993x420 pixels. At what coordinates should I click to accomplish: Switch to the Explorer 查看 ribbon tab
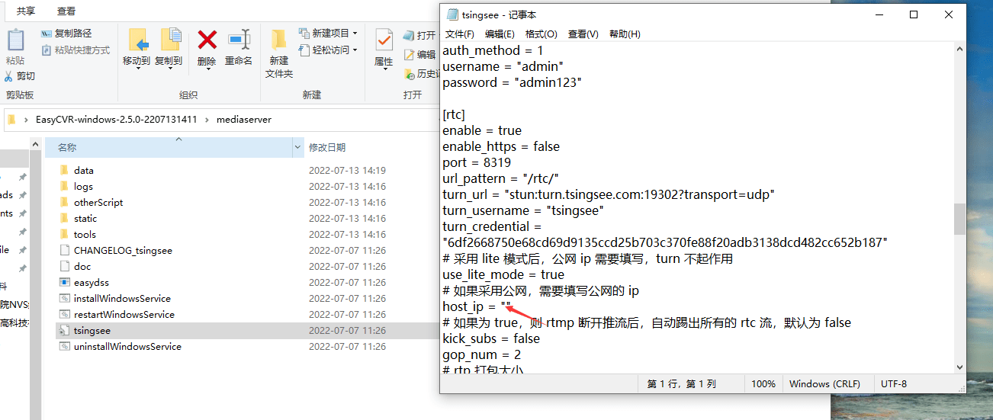tap(66, 11)
